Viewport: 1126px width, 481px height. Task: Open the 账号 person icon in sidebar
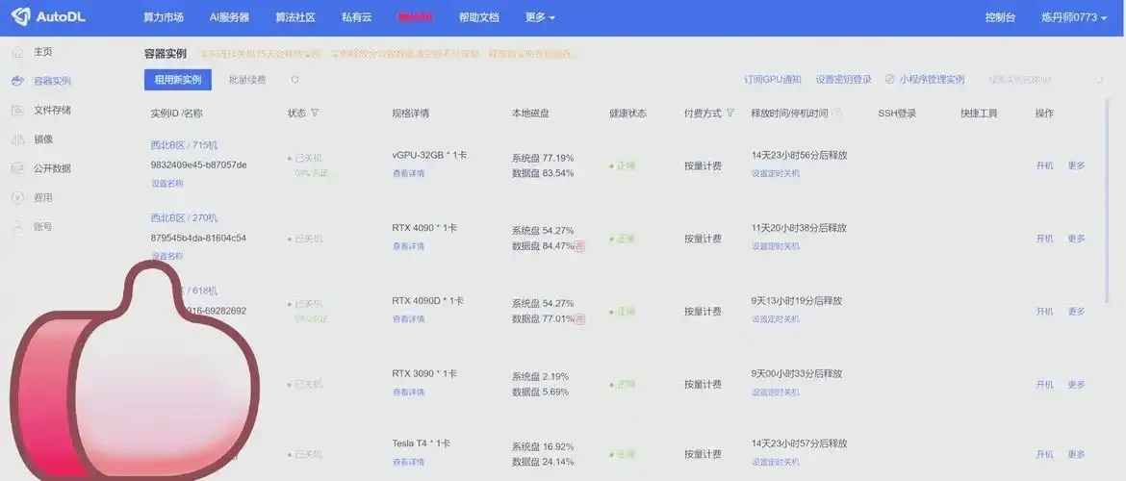coord(18,226)
